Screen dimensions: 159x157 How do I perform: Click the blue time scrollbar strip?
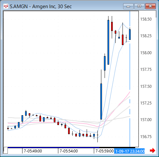click(x=53, y=148)
